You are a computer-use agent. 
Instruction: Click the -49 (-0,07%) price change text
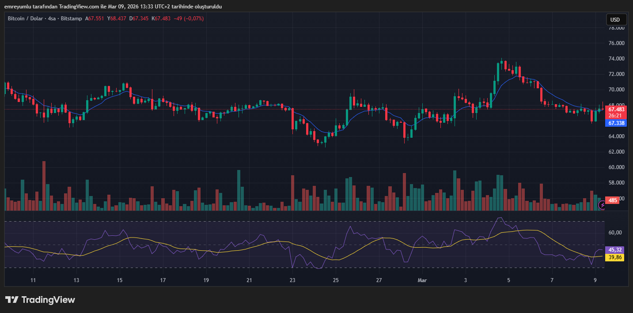(189, 19)
